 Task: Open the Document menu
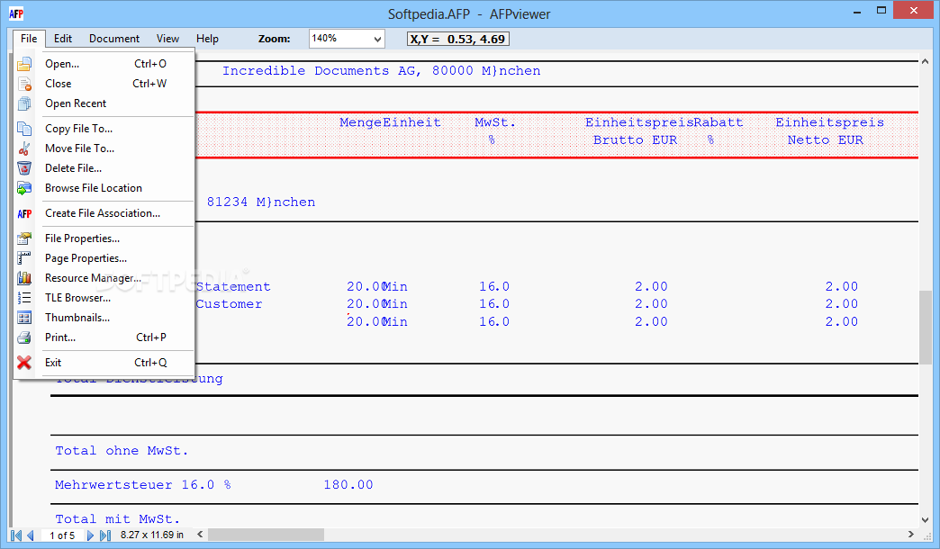(x=114, y=39)
